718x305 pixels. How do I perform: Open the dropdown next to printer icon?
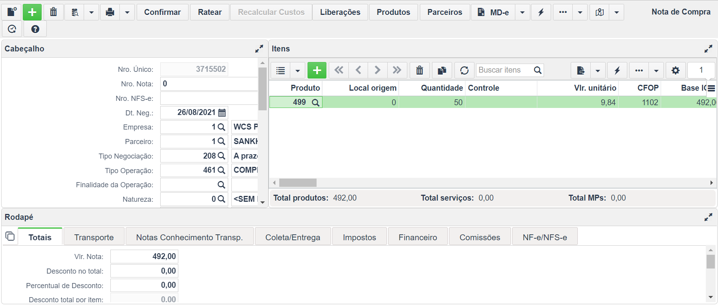[127, 12]
